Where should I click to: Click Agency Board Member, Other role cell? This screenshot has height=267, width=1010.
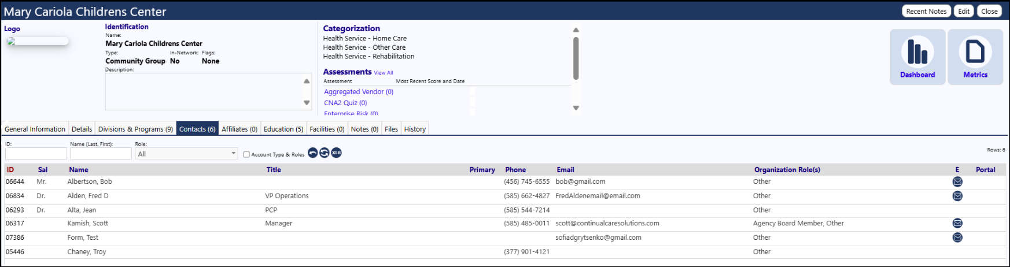(x=798, y=223)
